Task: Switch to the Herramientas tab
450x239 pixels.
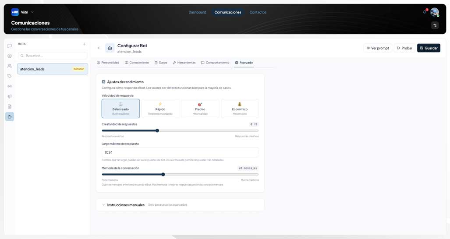Action: (184, 63)
